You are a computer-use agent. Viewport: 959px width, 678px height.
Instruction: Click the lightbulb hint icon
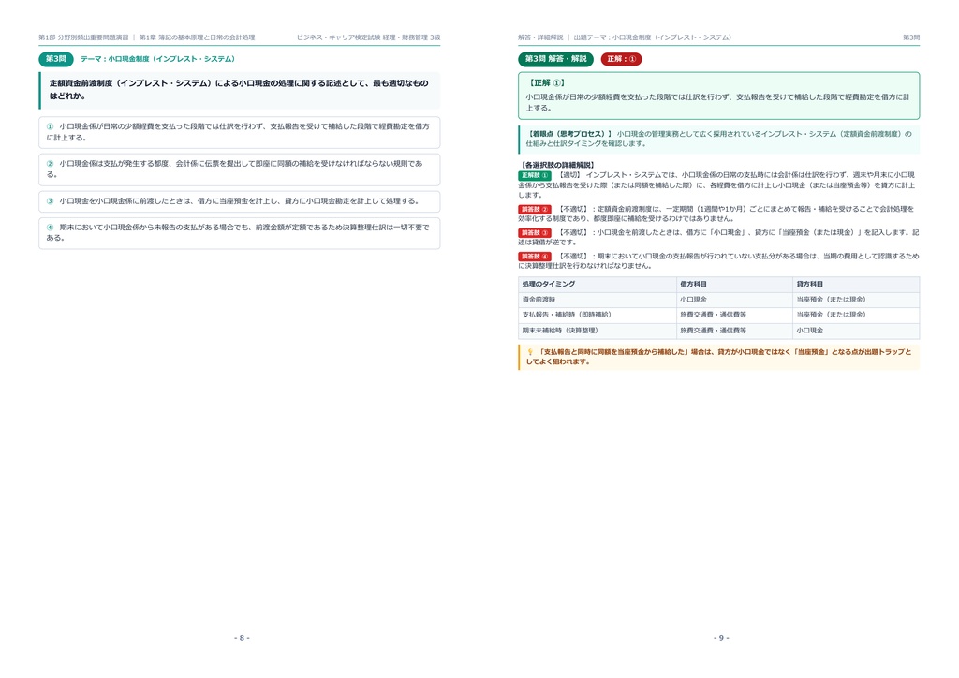click(530, 352)
